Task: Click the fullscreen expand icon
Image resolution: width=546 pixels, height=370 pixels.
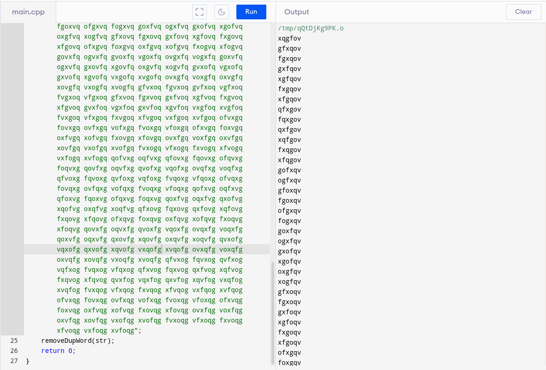Action: [200, 12]
